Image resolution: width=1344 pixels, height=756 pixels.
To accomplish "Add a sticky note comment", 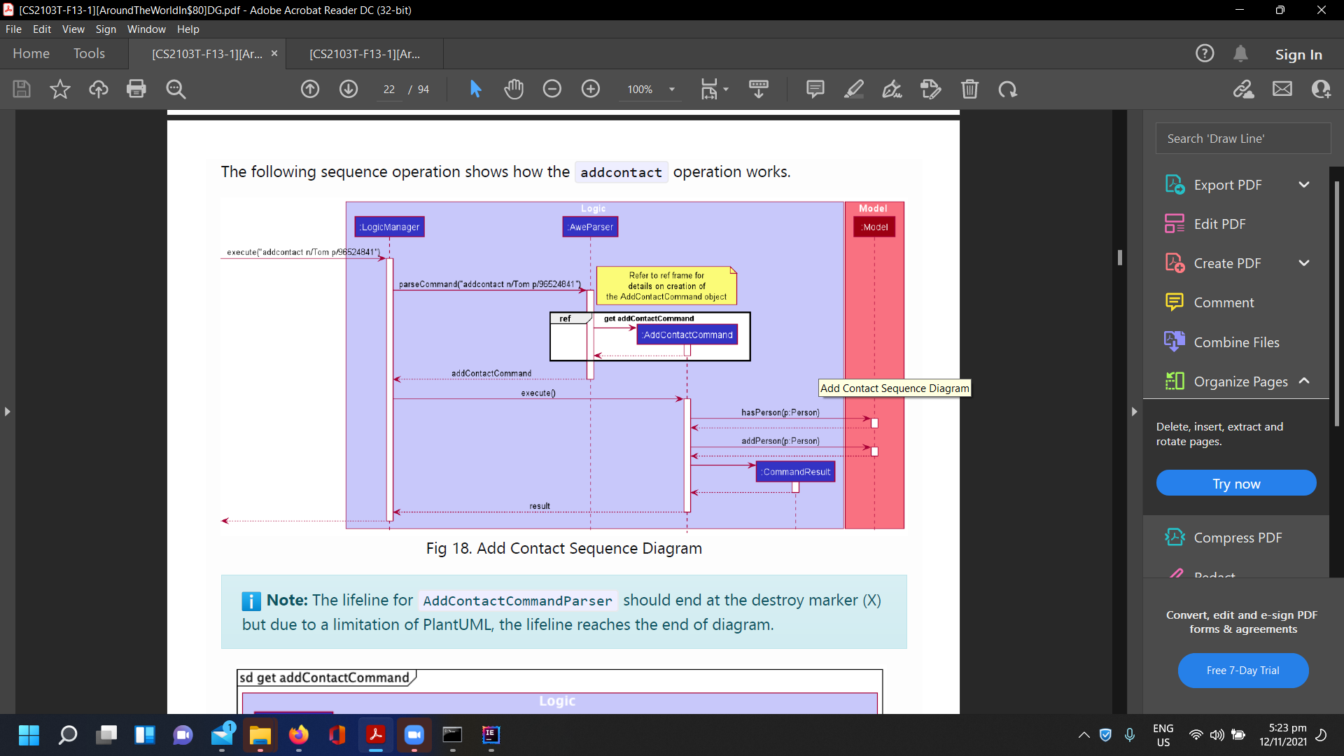I will (x=815, y=89).
